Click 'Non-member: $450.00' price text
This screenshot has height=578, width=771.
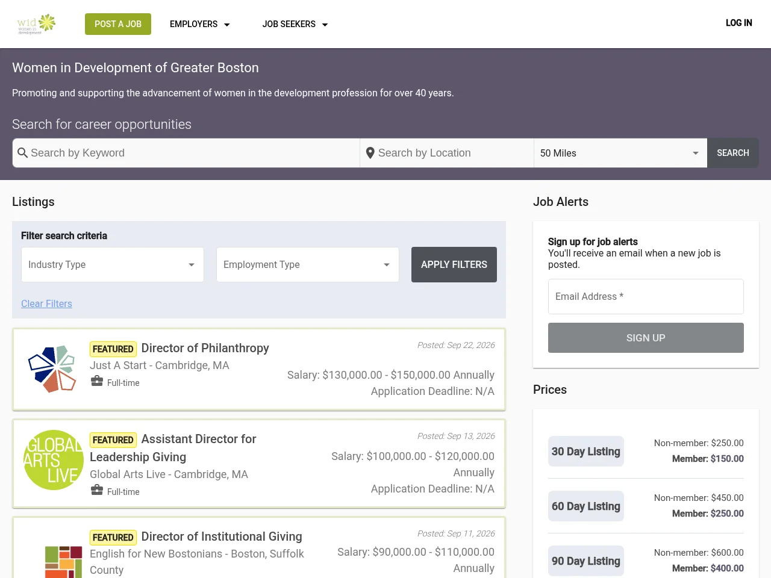click(699, 498)
